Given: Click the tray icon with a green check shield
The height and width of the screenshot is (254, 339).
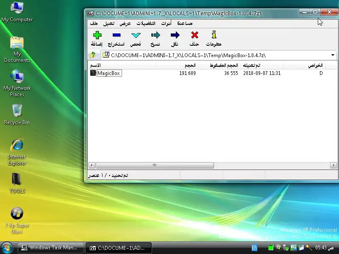Looking at the screenshot, I should [286, 248].
